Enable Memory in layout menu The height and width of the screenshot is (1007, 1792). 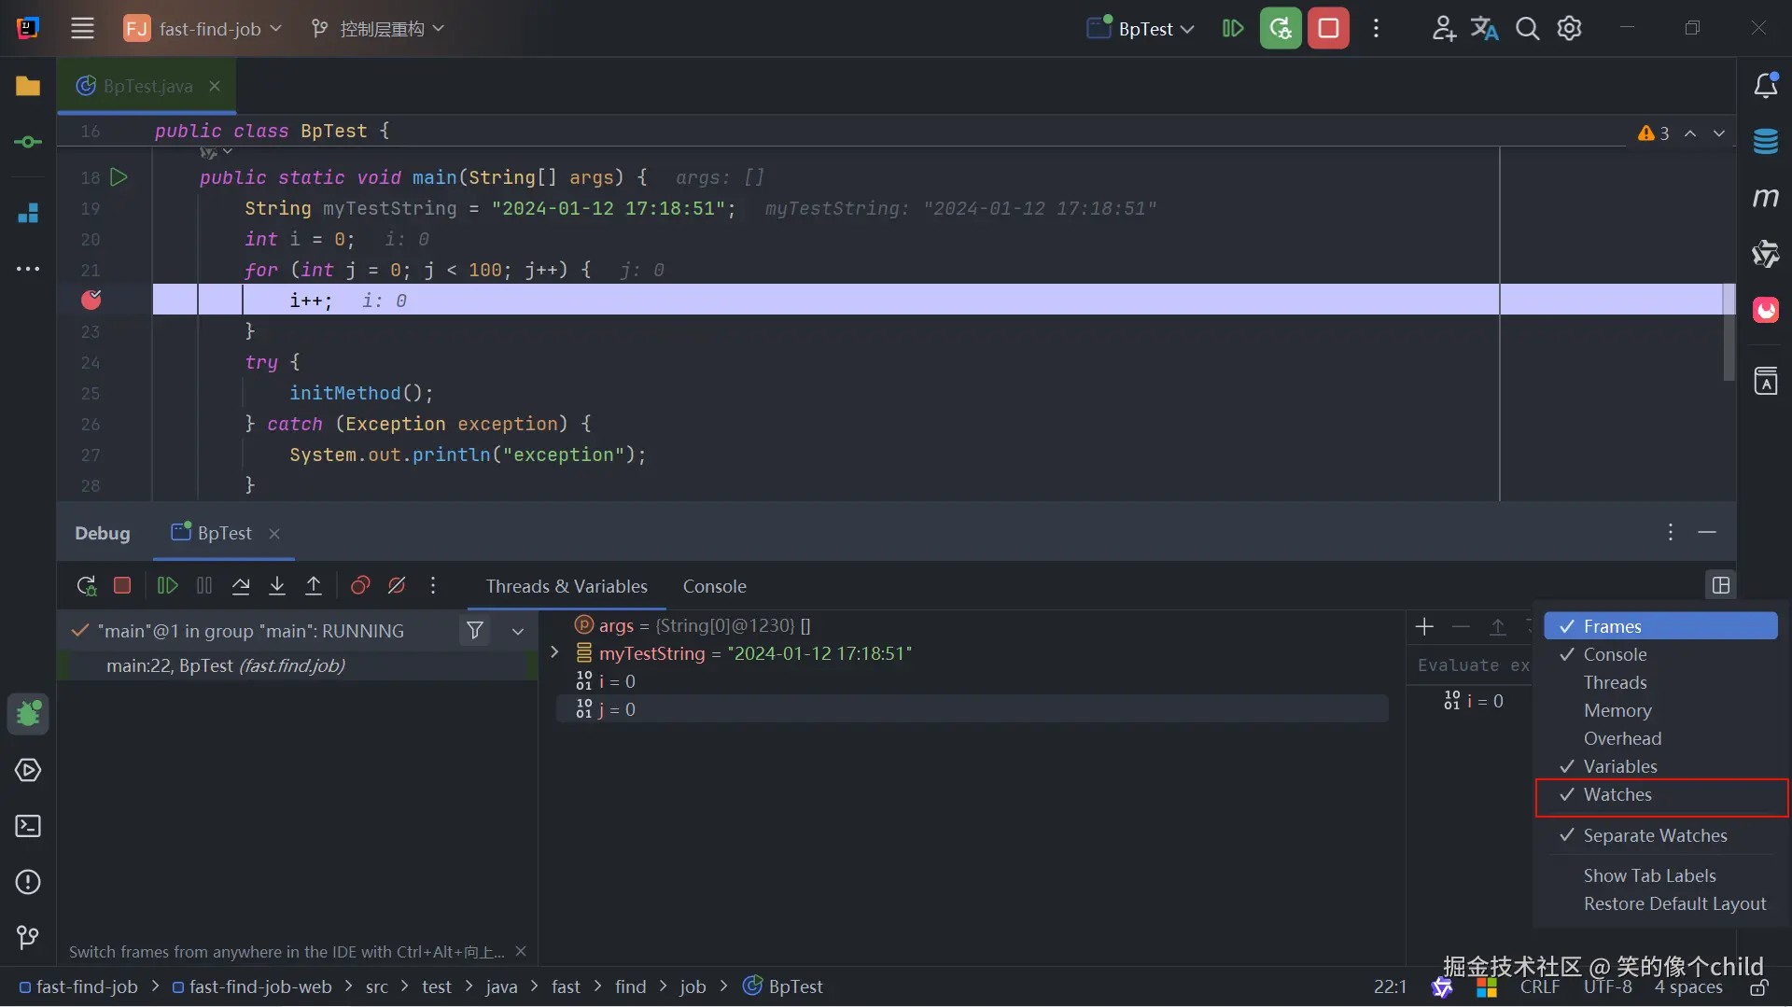(1660, 710)
